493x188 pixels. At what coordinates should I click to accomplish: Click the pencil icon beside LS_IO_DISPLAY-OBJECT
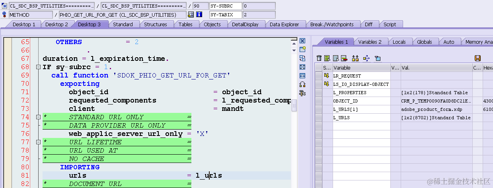[327, 84]
